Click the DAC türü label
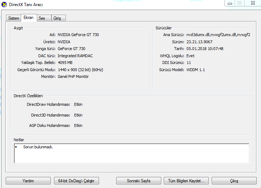The image size is (261, 188). click(x=47, y=56)
